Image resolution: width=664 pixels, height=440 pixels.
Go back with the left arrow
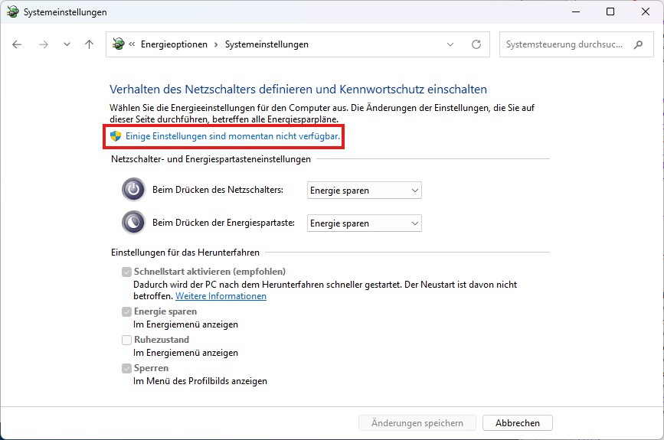click(x=17, y=44)
